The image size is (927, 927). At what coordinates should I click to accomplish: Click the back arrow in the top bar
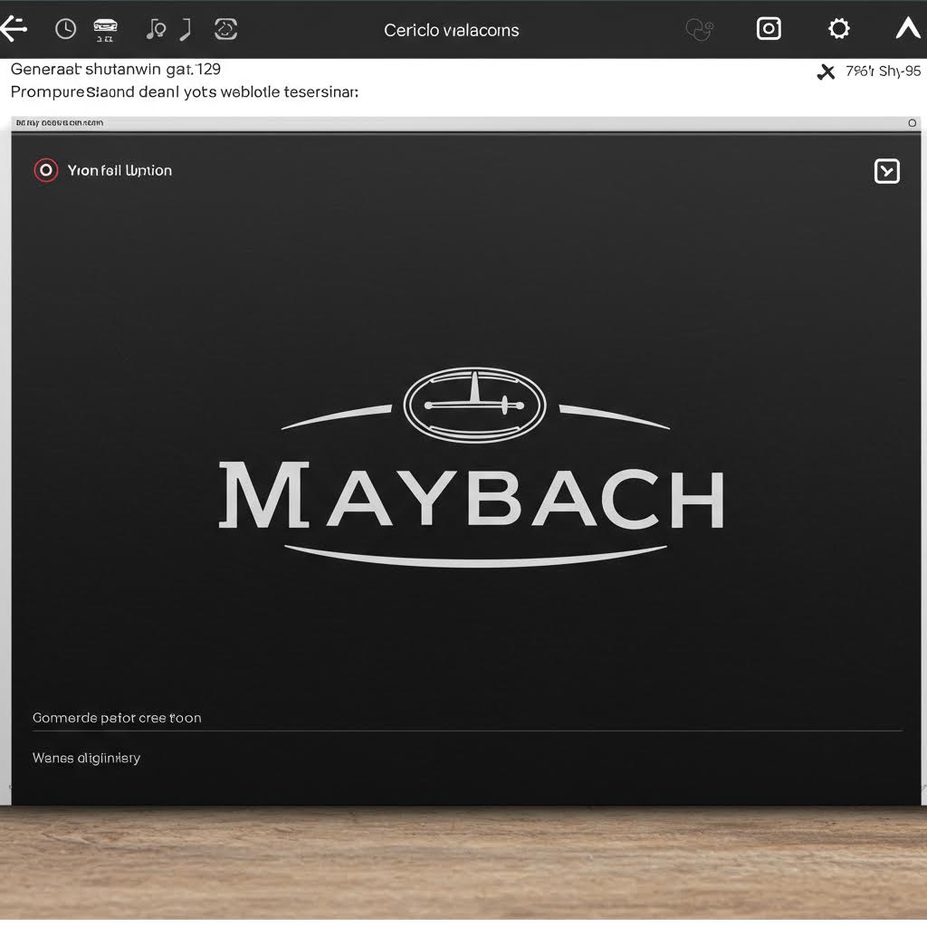tap(13, 30)
